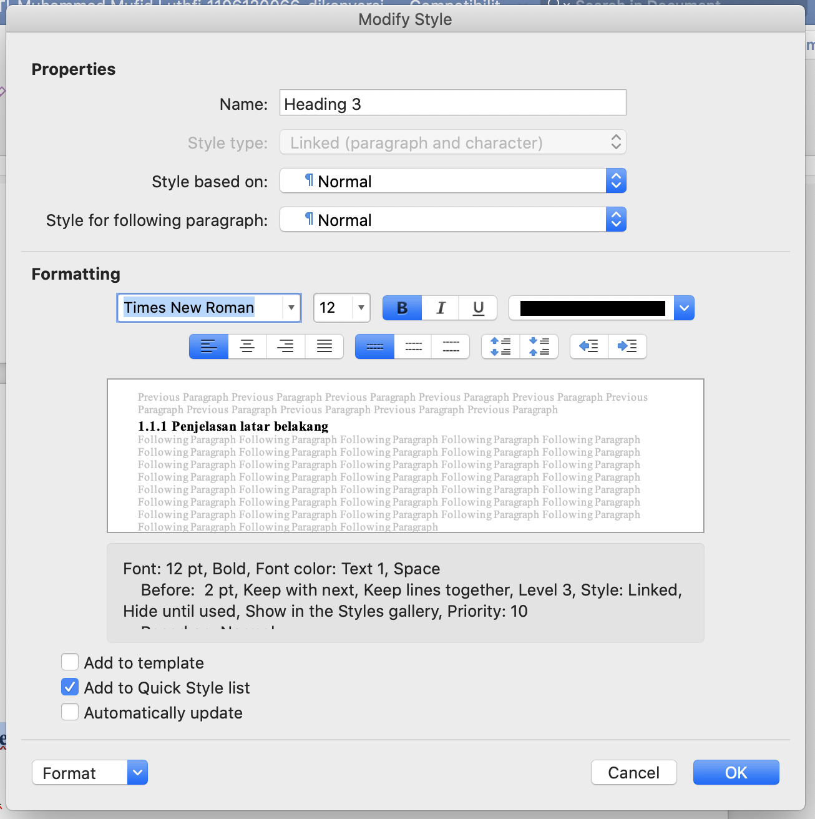Viewport: 815px width, 819px height.
Task: Open the font color picker
Action: coord(684,308)
